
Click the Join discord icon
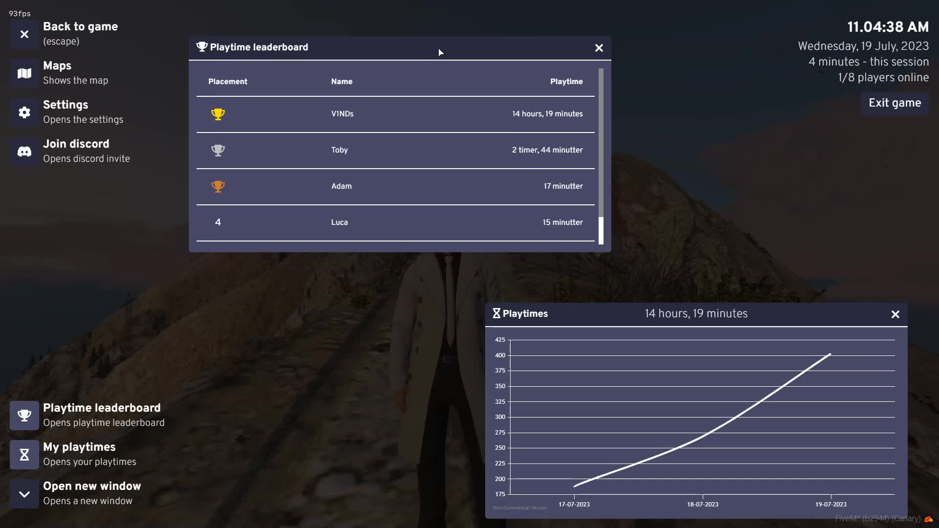click(x=24, y=152)
